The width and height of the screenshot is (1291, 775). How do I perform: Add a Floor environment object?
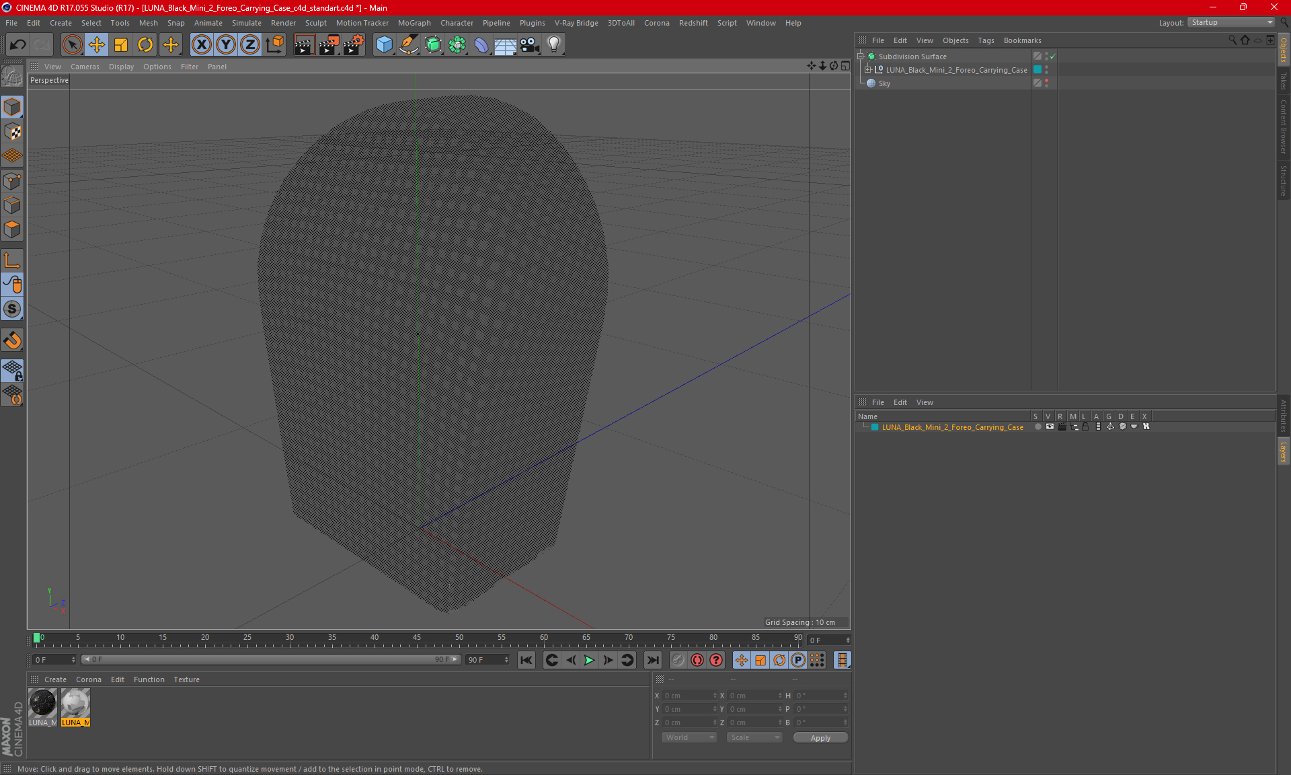coord(506,44)
